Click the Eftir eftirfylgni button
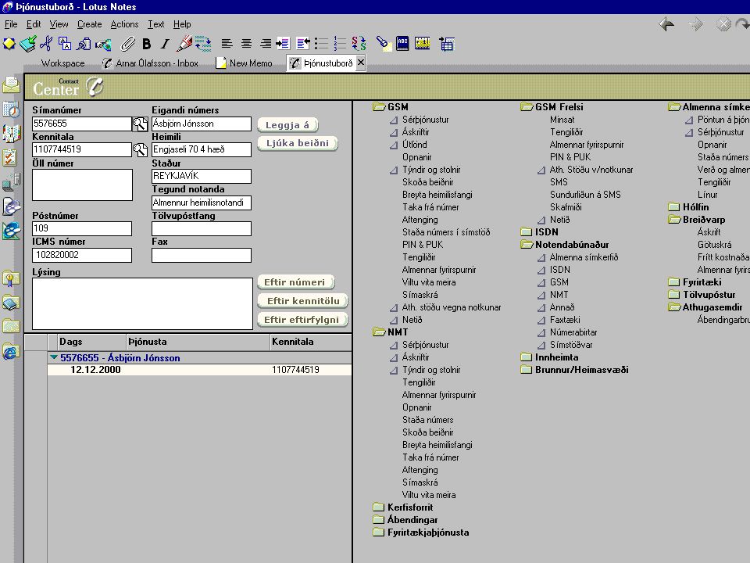The width and height of the screenshot is (750, 563). click(302, 319)
